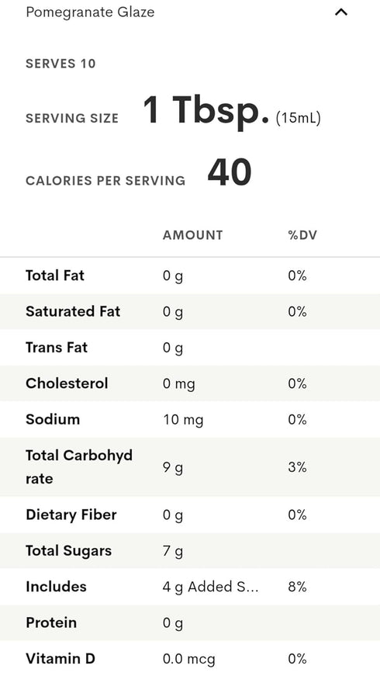Select the Vitamin D row

pos(190,658)
